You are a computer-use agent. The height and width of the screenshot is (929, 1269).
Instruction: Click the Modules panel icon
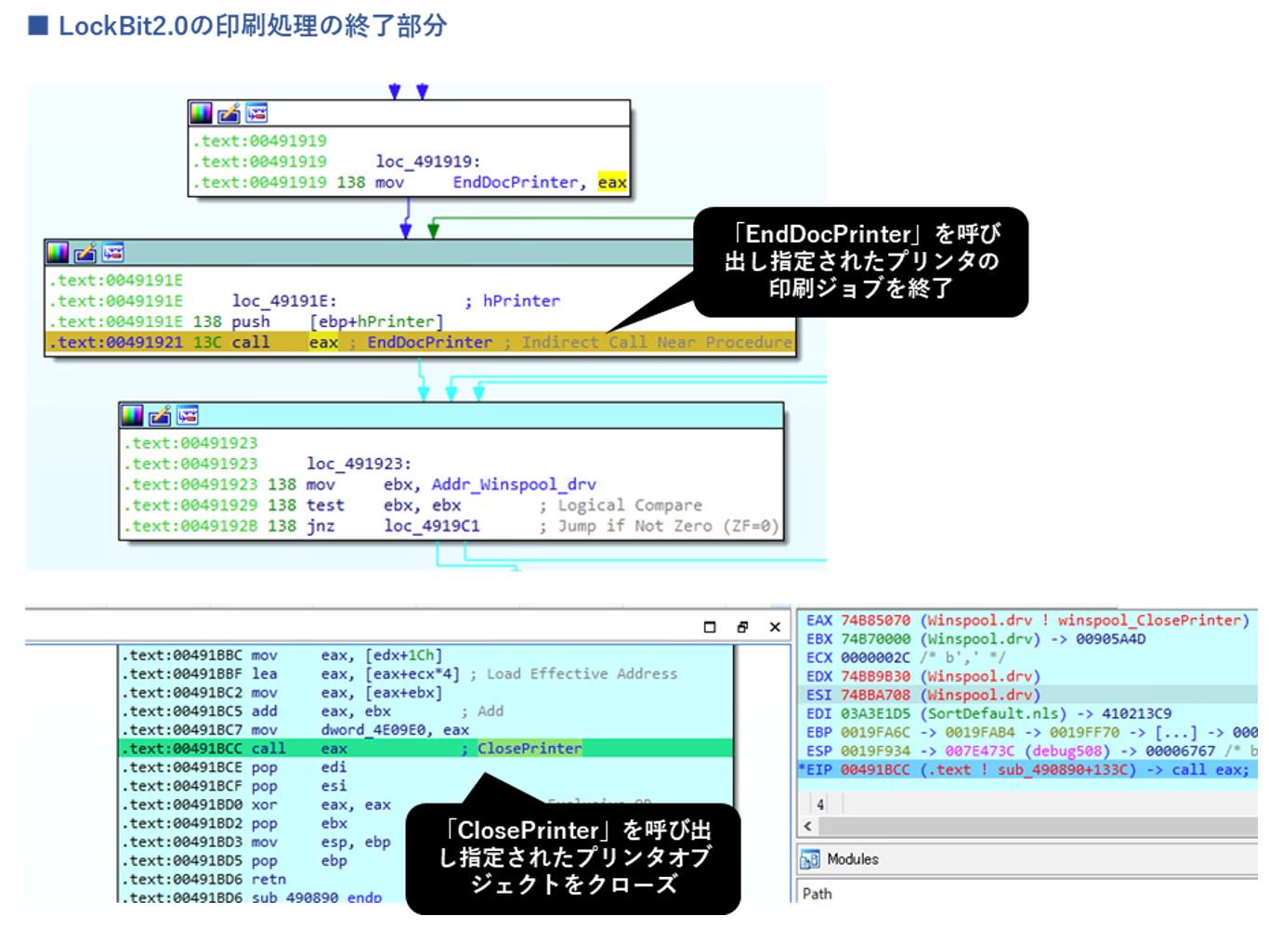tap(809, 859)
